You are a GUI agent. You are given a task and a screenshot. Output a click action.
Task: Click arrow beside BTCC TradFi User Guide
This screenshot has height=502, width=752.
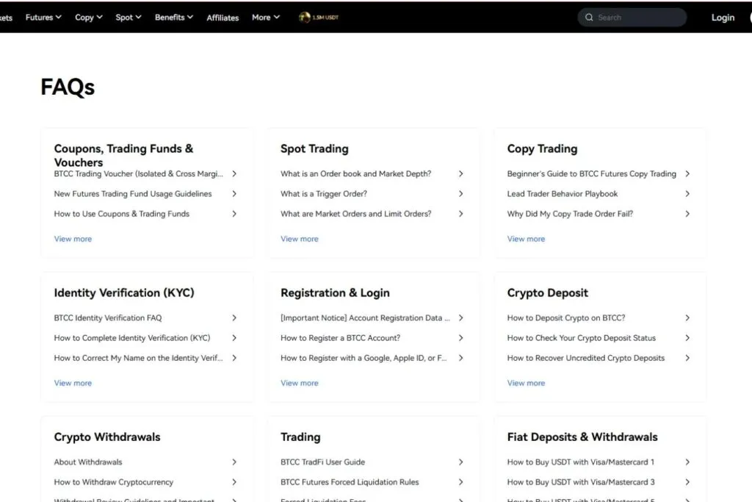coord(461,462)
